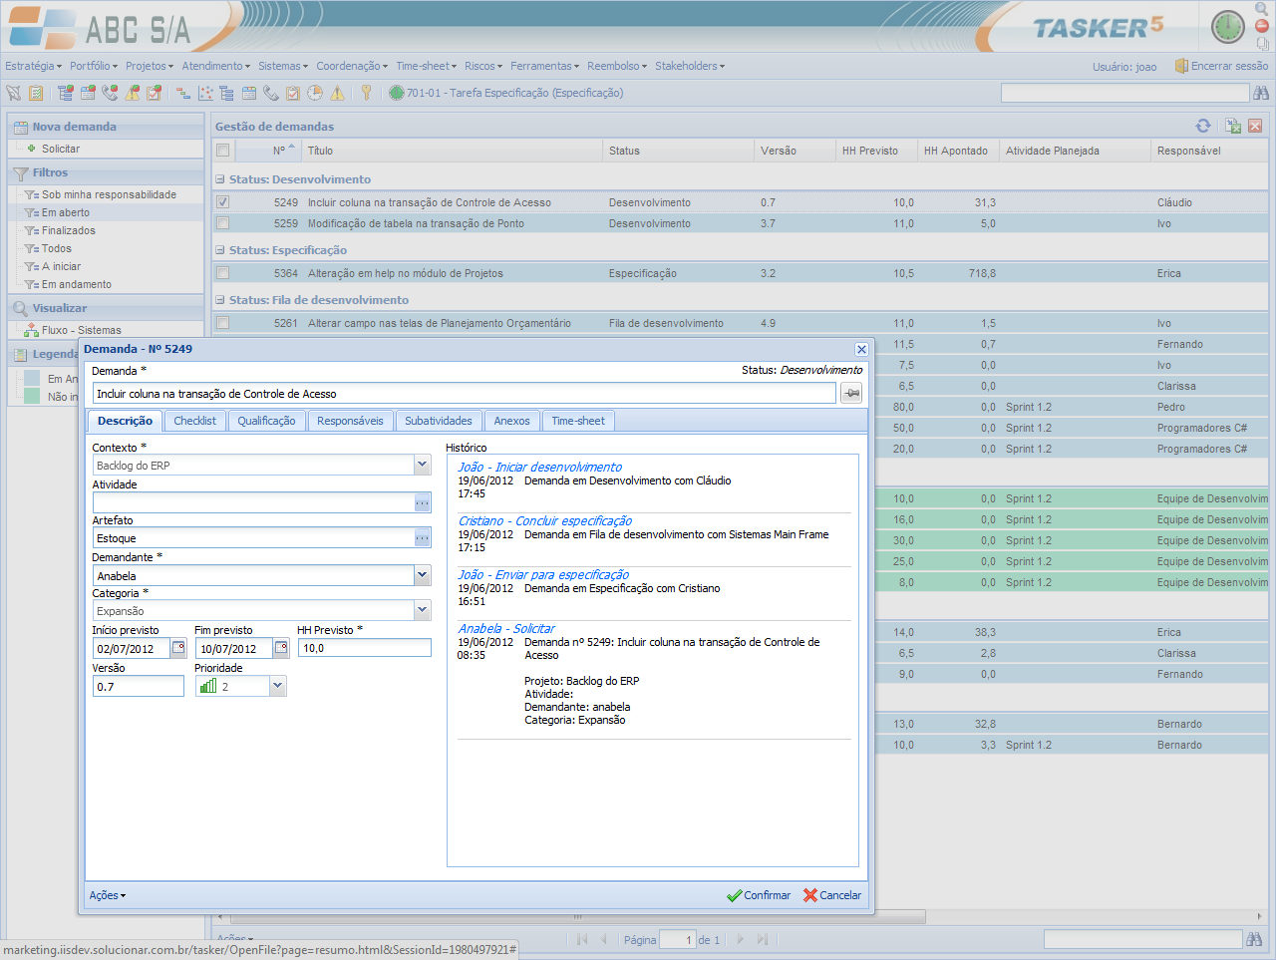
Task: Open the Projetos menu
Action: point(150,66)
